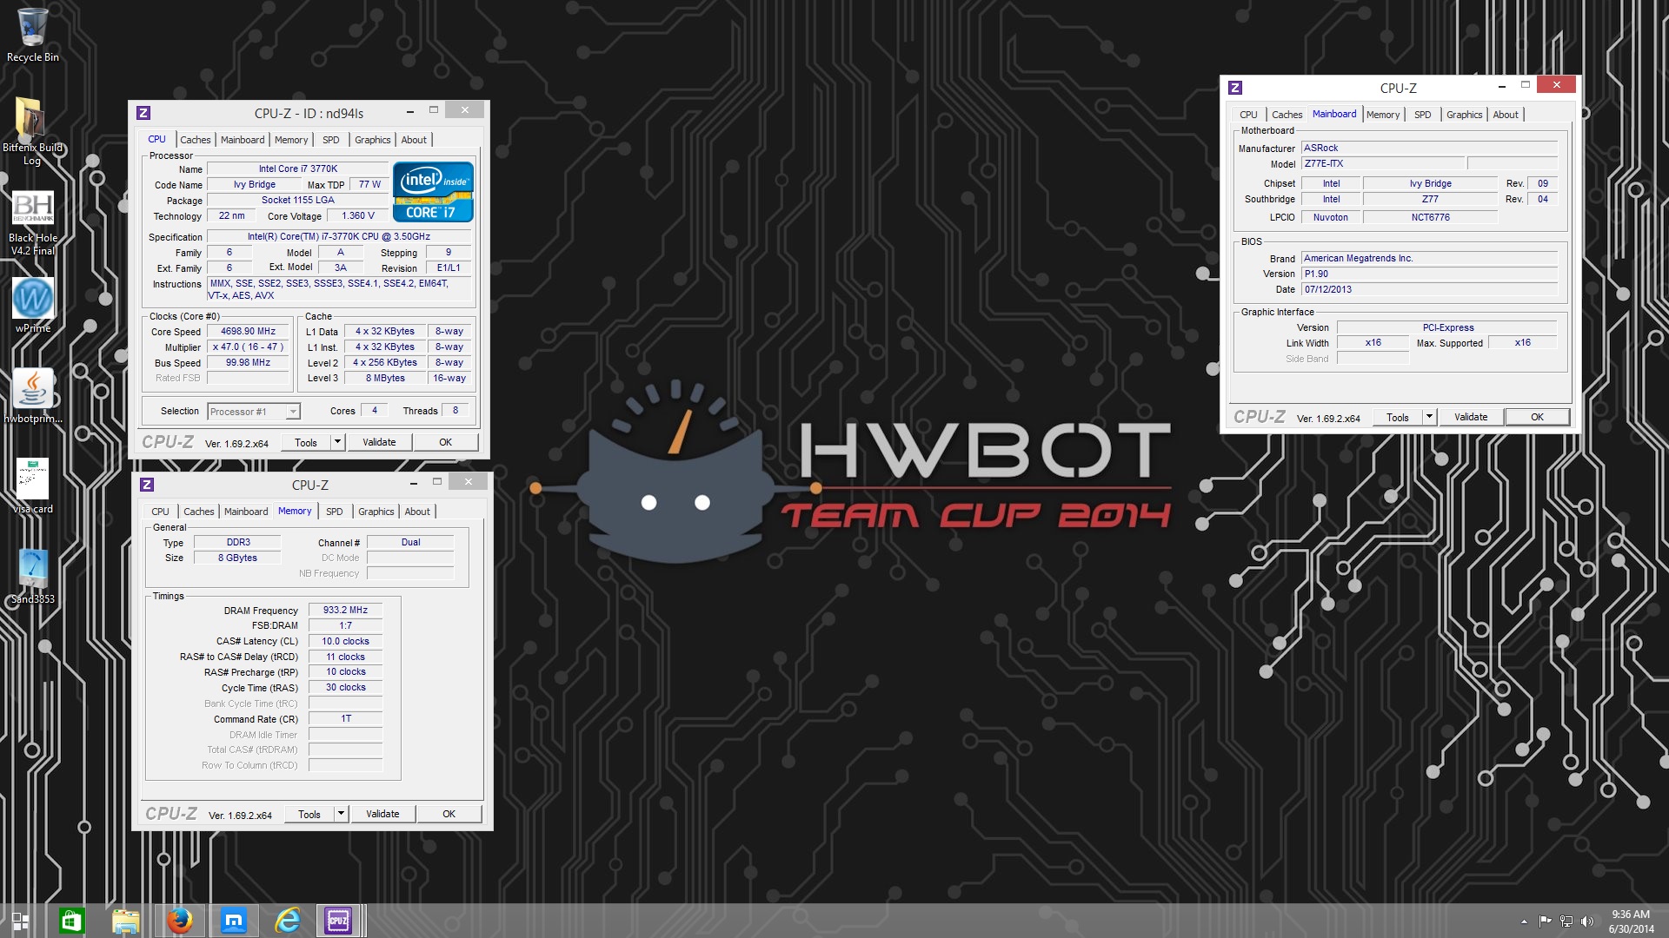
Task: Click the Intel Core i7 logo image
Action: coord(433,192)
